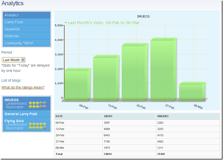Click uniques value 3253

click(160, 129)
